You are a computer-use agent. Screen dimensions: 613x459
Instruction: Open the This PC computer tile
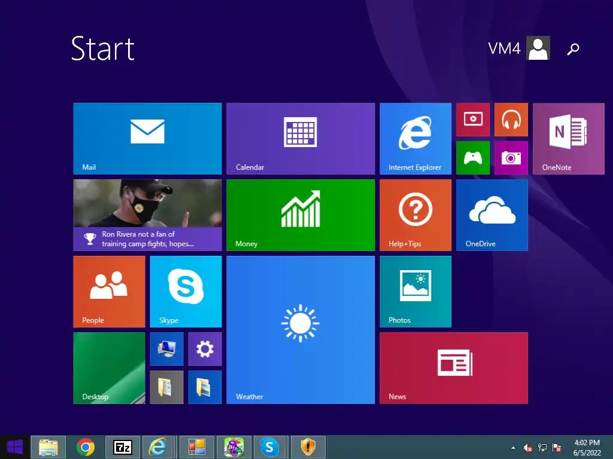(166, 349)
